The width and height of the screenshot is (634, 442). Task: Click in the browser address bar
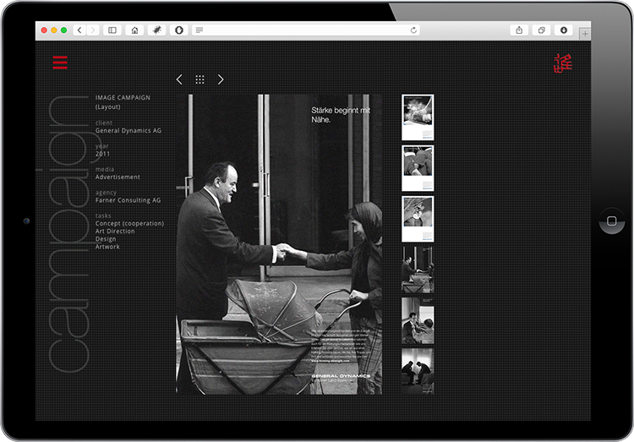tap(304, 30)
